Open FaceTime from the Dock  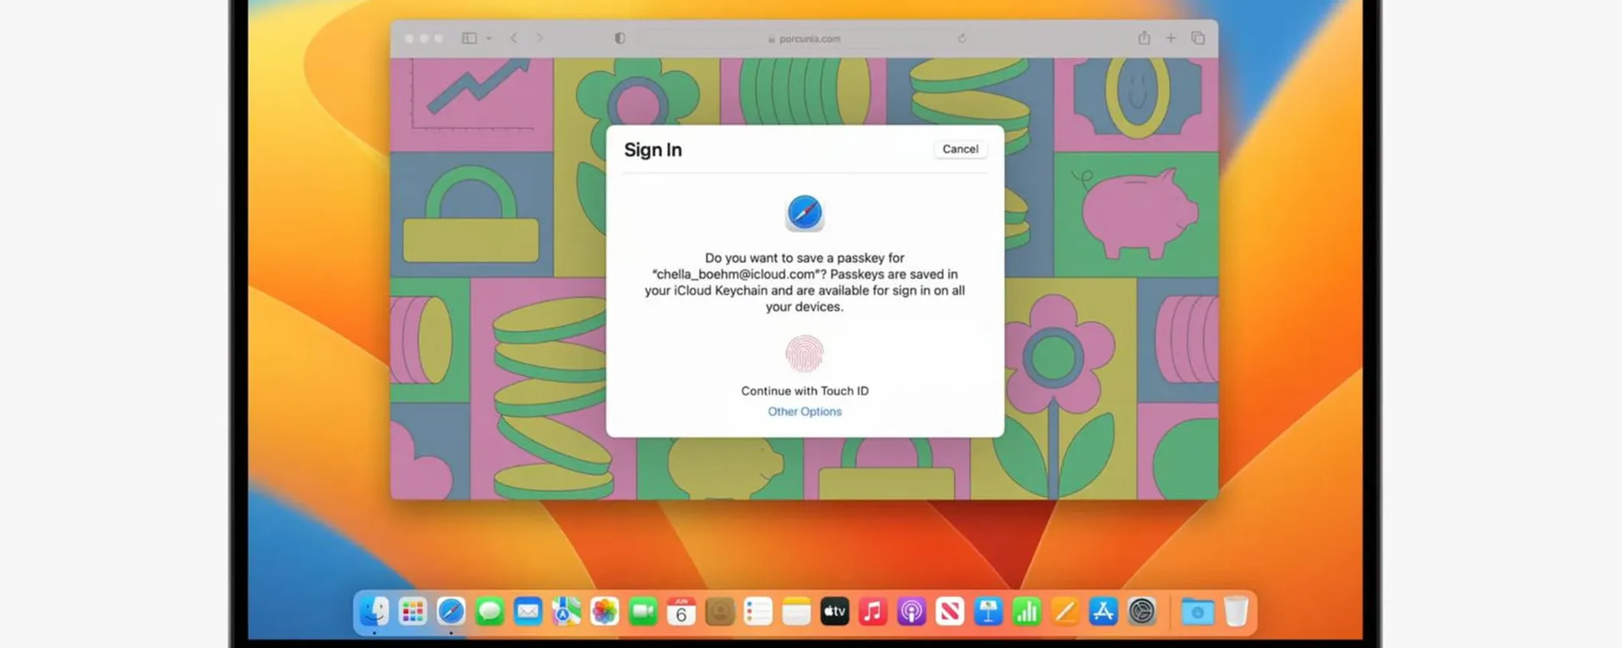click(643, 611)
